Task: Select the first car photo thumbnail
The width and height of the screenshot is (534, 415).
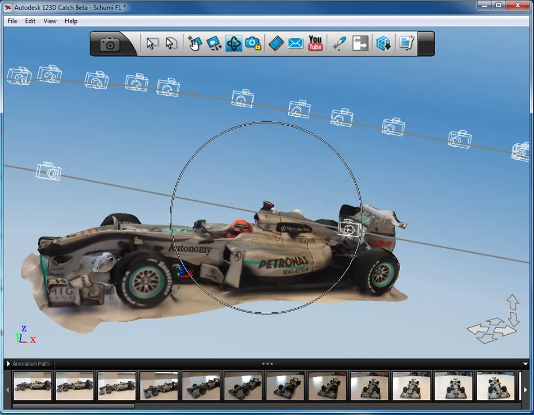Action: 33,386
